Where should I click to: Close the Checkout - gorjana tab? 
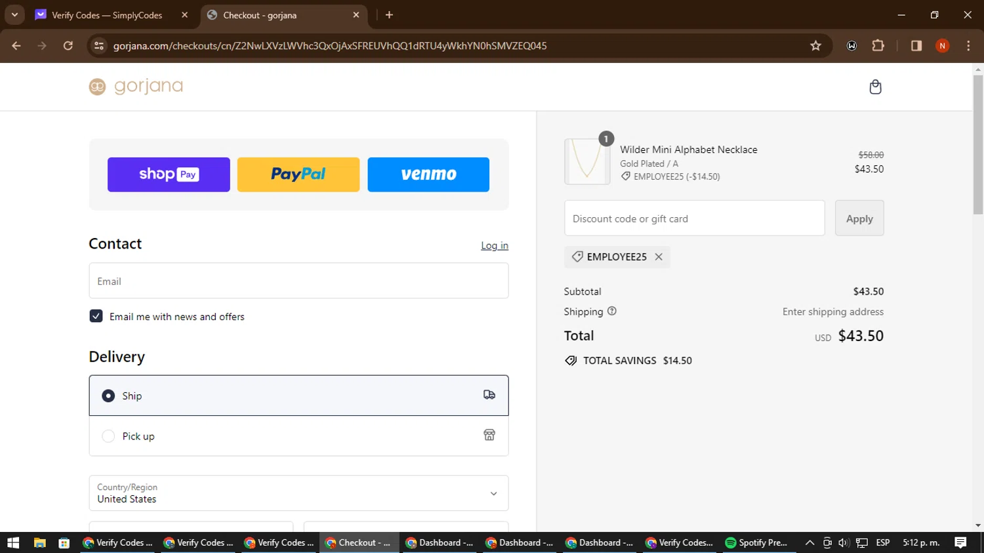click(356, 15)
